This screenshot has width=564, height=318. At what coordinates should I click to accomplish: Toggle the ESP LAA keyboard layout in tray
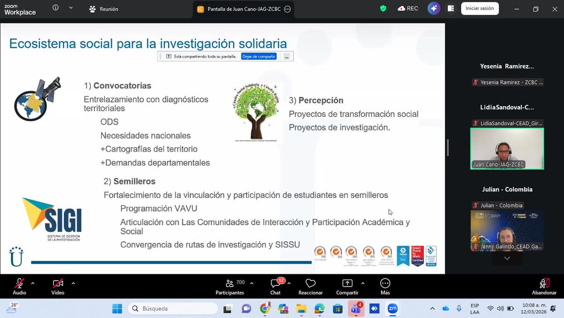pos(473,309)
